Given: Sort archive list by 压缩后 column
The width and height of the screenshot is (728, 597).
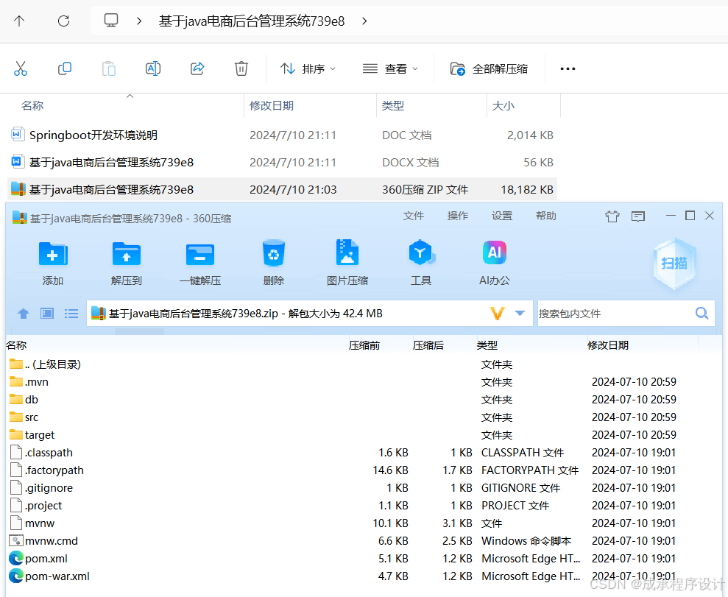Looking at the screenshot, I should 428,345.
